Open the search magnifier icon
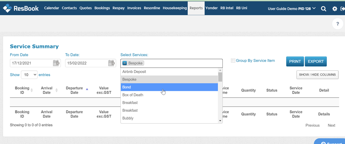The image size is (345, 144). 323,9
